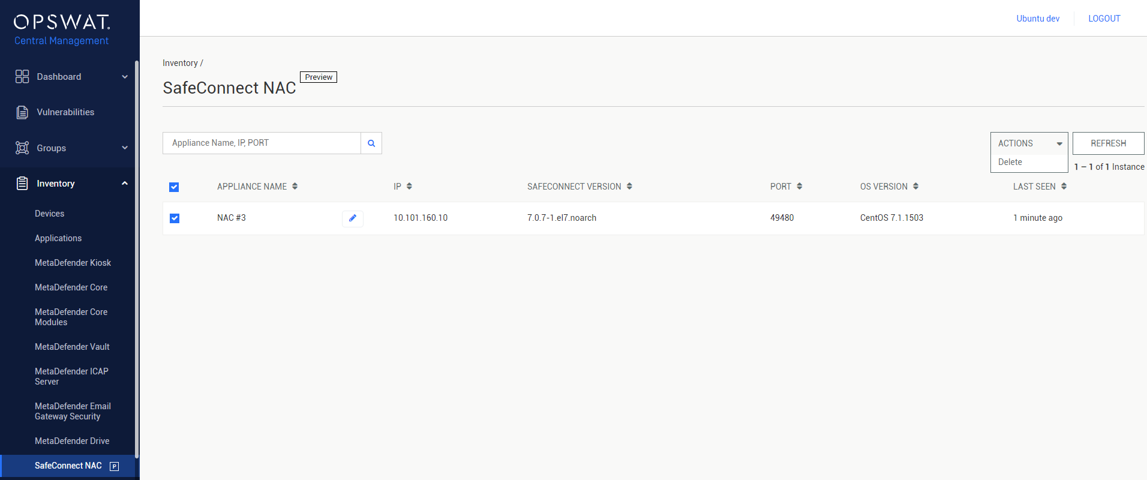Click the sidebar vertical scrollbar

[x=137, y=258]
